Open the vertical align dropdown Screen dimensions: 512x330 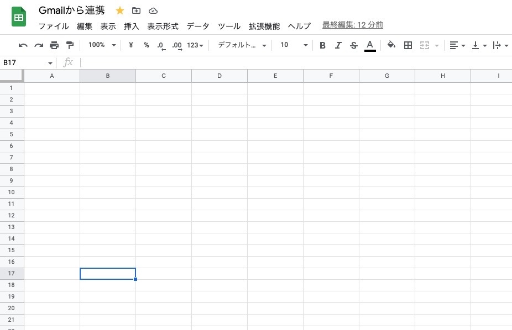click(479, 45)
